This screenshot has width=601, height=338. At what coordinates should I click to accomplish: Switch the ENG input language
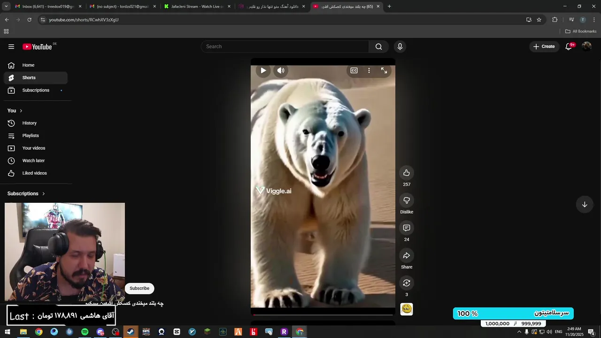point(558,332)
